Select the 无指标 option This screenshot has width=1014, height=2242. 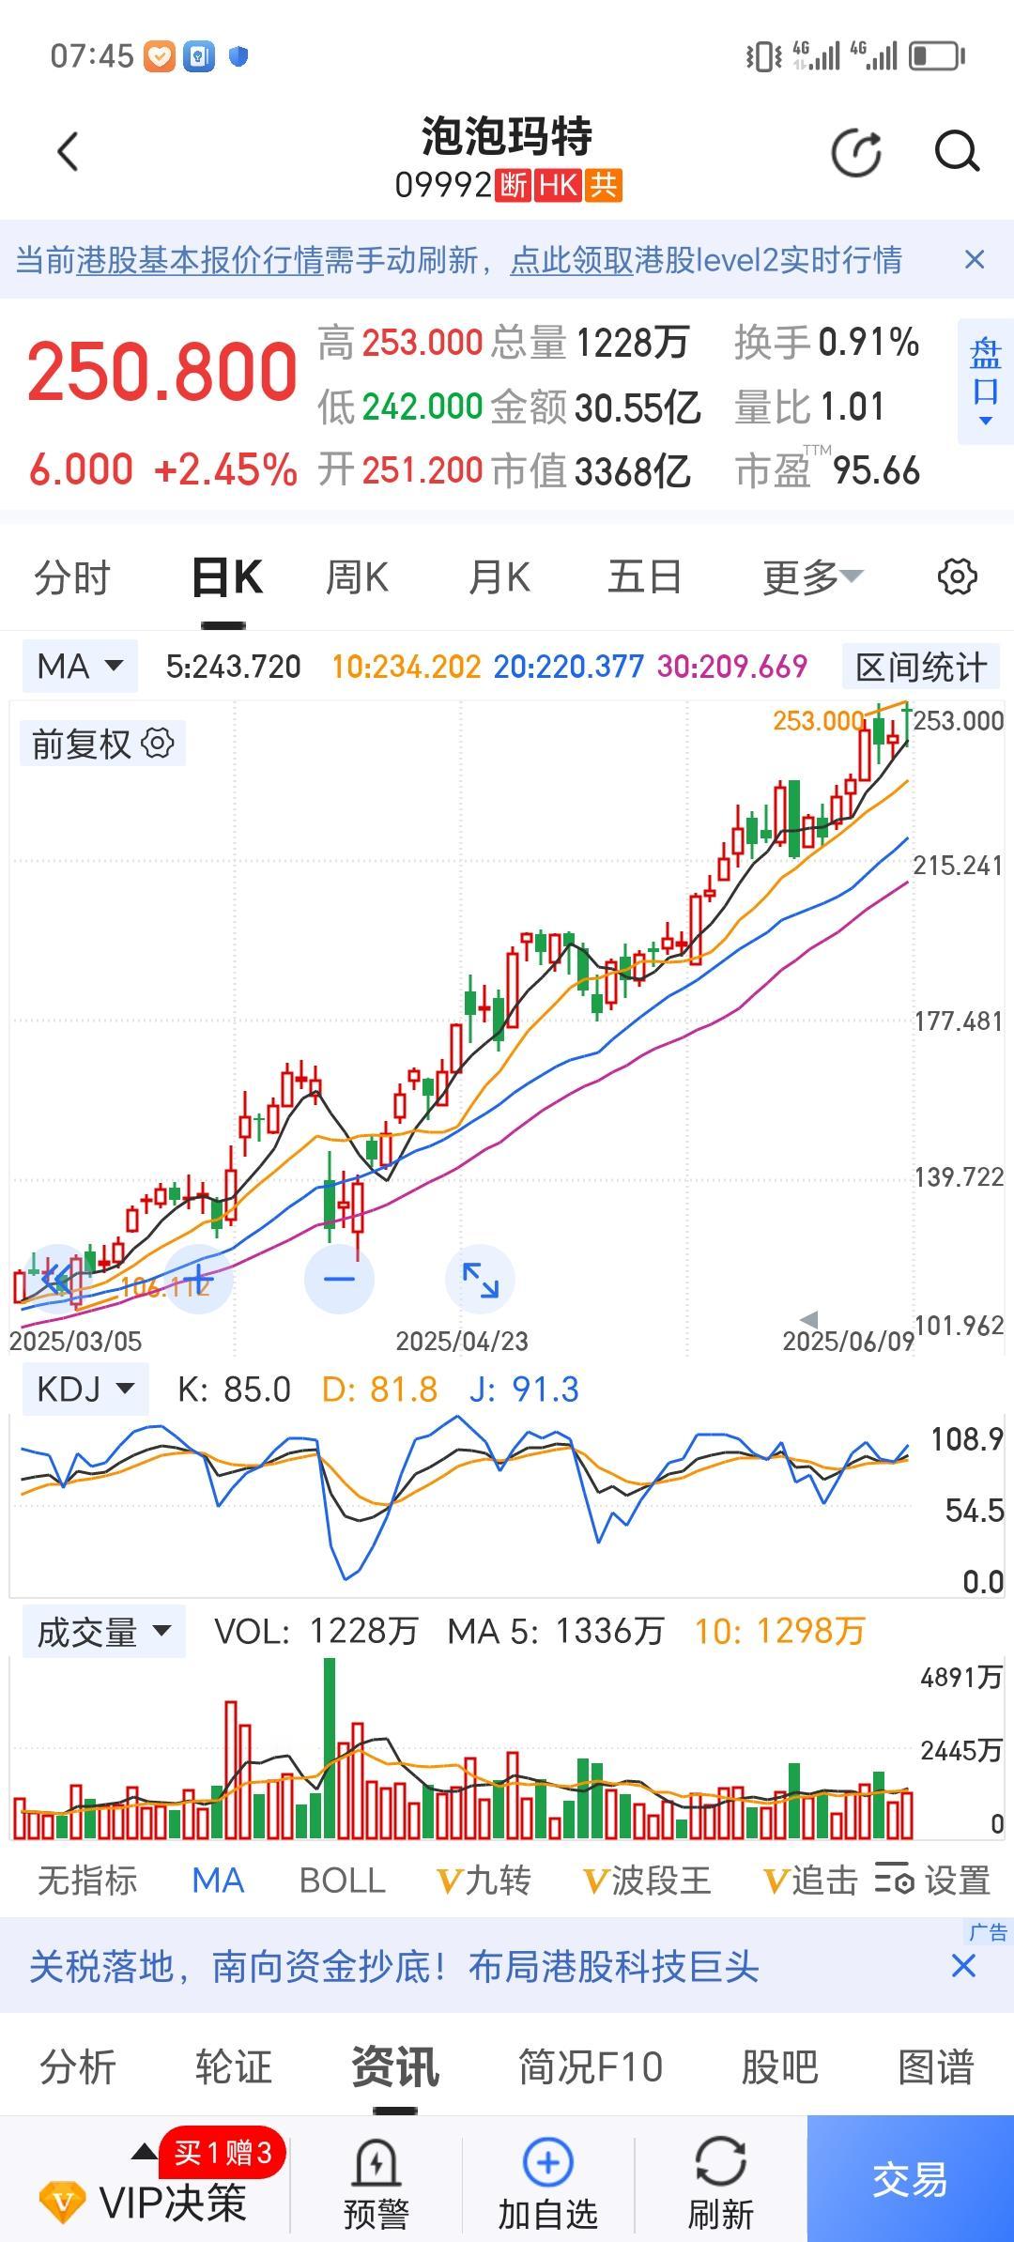(87, 1881)
